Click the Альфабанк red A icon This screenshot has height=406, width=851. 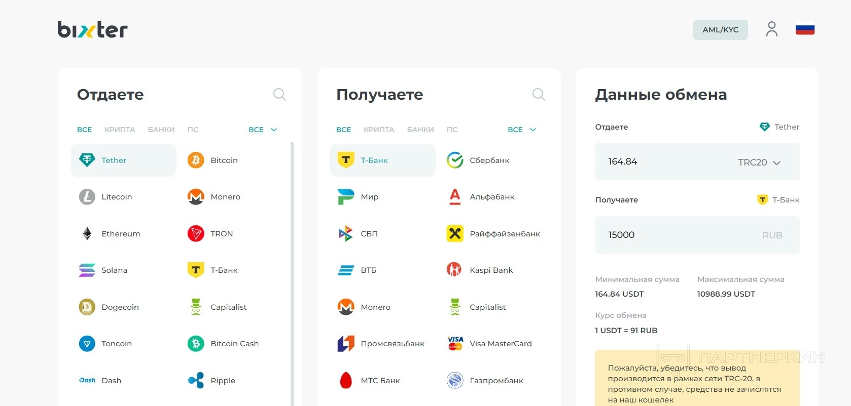click(x=455, y=196)
